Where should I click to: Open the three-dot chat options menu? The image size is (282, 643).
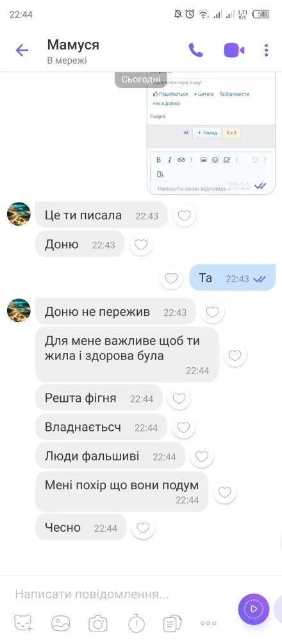coord(266,50)
